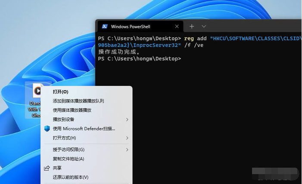Expand the 播放到设备 submenu arrow

127,120
